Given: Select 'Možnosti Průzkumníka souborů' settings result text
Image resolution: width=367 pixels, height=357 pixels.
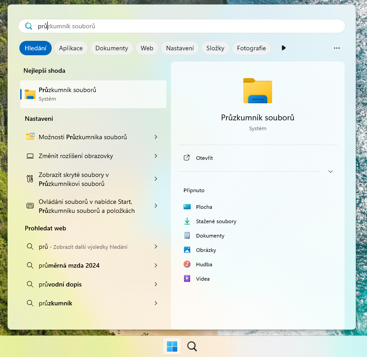Looking at the screenshot, I should click(x=83, y=137).
